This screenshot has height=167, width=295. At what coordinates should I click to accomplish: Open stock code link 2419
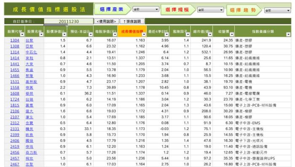pos(15,146)
